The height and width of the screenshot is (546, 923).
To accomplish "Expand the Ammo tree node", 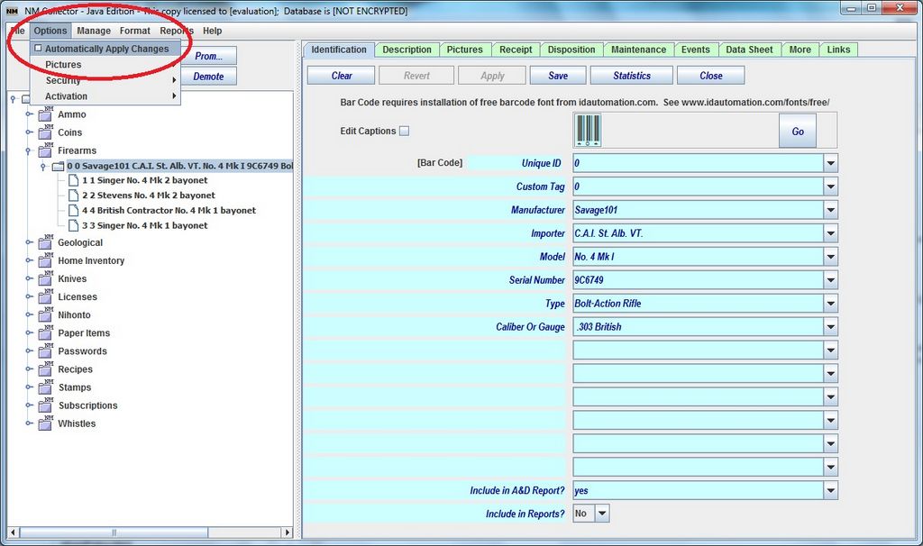I will 30,114.
